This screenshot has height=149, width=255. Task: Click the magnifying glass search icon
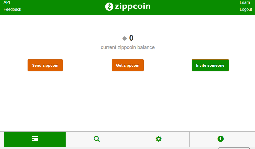[x=97, y=139]
